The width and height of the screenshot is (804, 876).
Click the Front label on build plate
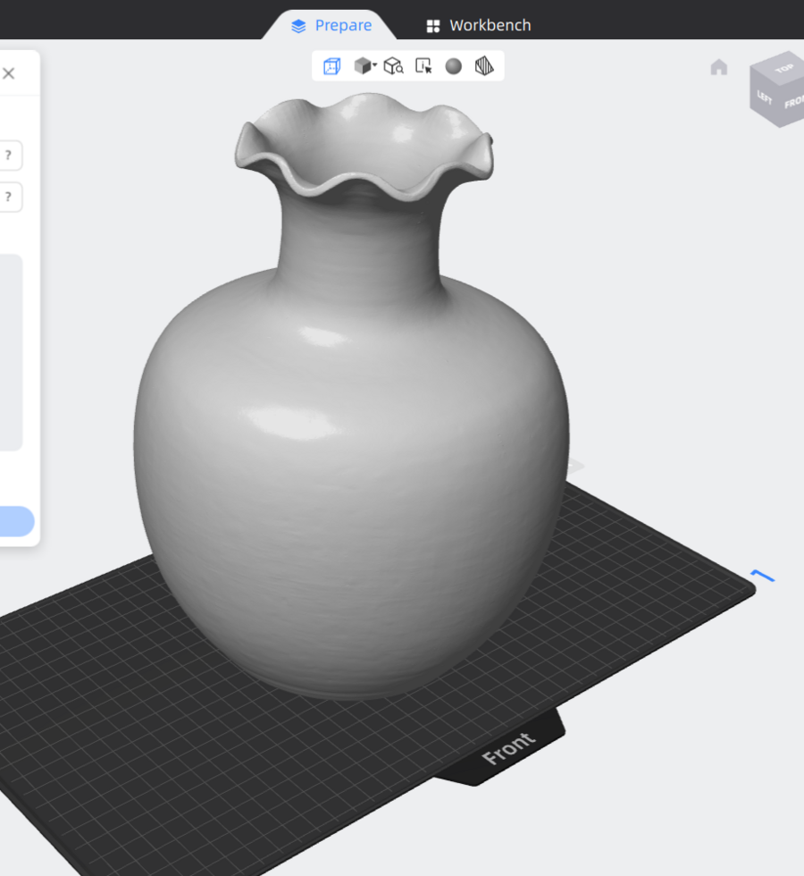click(x=508, y=749)
